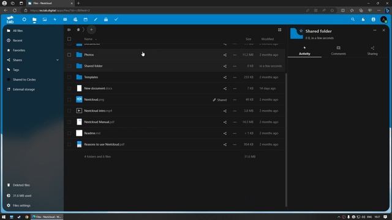Switch to the Sharing tab
The height and width of the screenshot is (220, 392).
372,51
